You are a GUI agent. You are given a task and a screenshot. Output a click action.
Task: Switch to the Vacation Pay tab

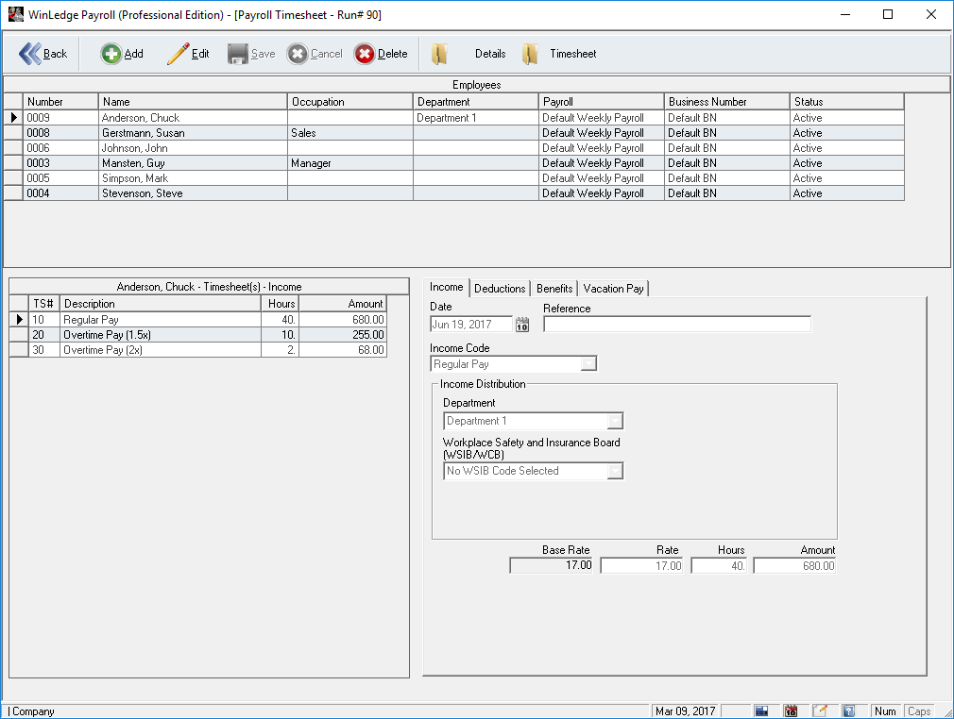click(x=613, y=289)
